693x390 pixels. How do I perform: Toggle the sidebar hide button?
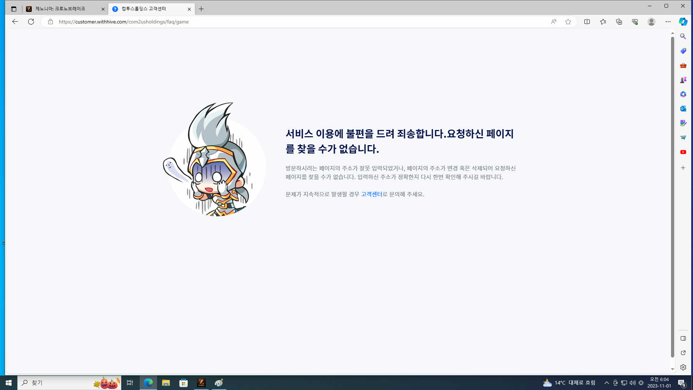683,338
